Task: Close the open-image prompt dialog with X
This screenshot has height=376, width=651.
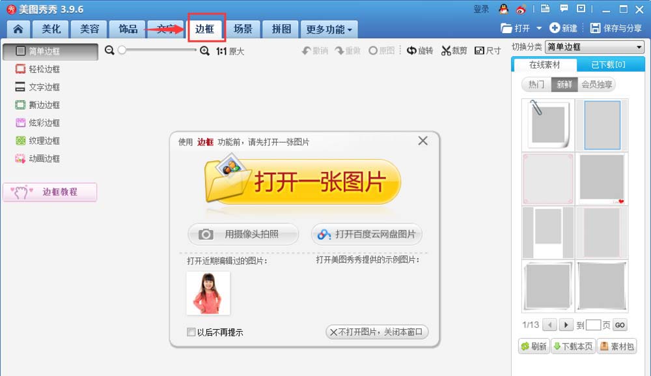Action: point(422,141)
